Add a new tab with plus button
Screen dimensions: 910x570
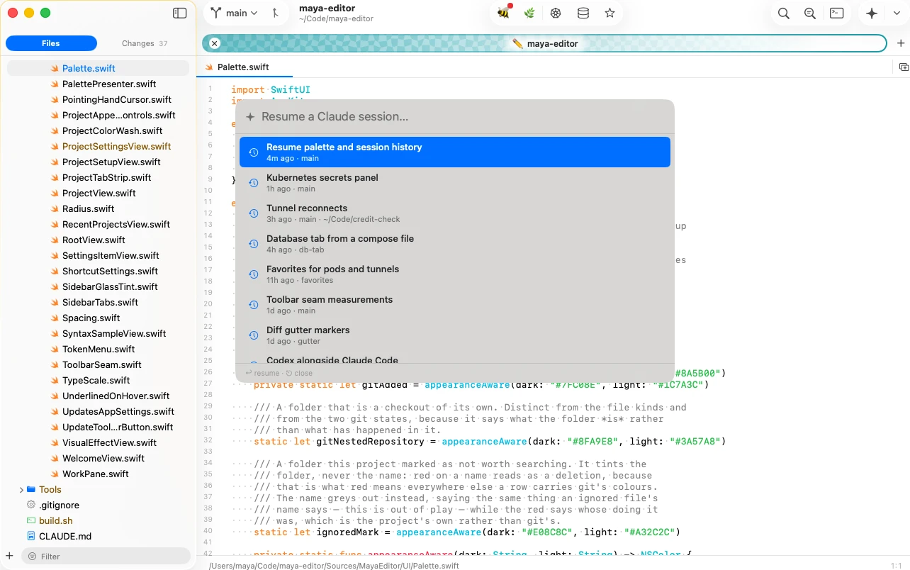tap(901, 43)
